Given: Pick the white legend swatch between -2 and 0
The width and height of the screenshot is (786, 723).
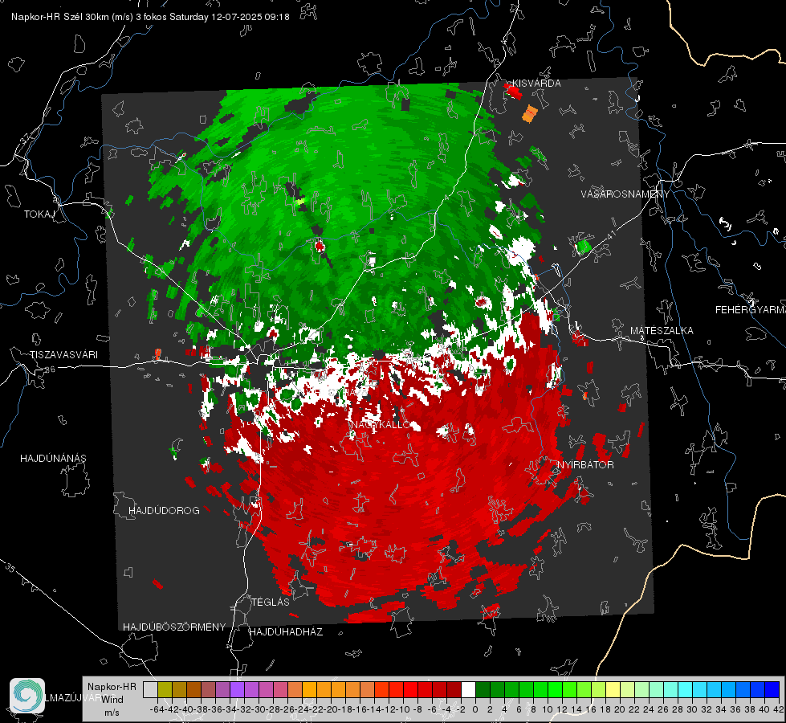Looking at the screenshot, I should click(x=468, y=689).
